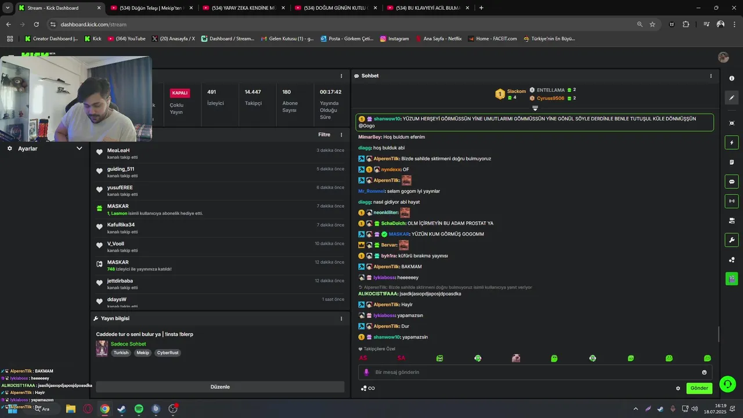Open the Yayın bilgisi three-dot menu
743x418 pixels.
pyautogui.click(x=341, y=319)
